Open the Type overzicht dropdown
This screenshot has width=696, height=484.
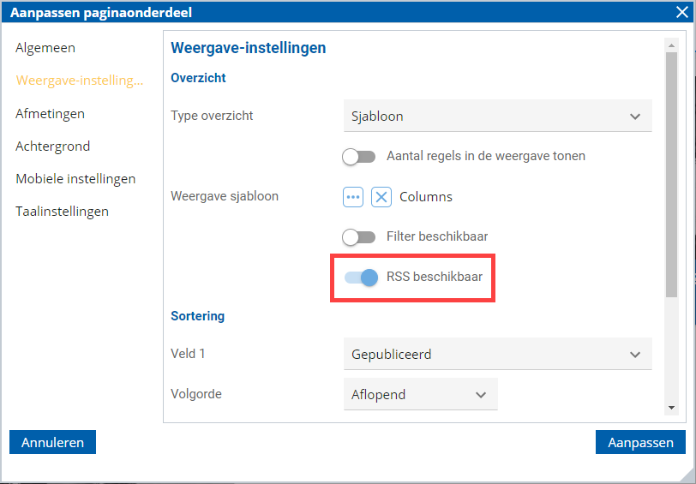pyautogui.click(x=498, y=116)
